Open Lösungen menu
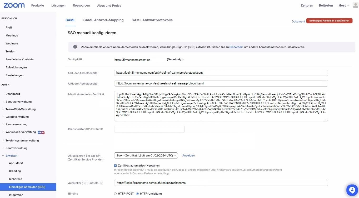 [58, 6]
